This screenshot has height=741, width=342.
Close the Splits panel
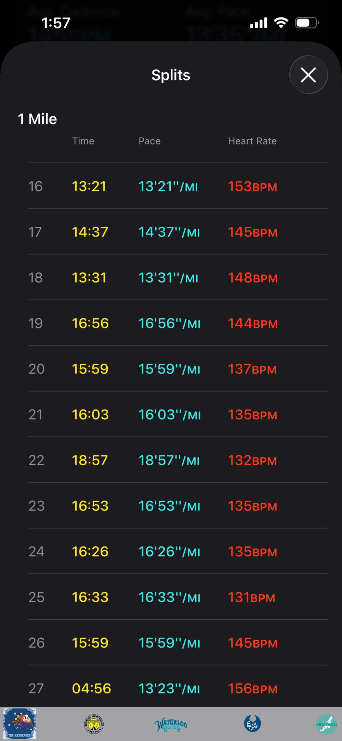[x=308, y=75]
